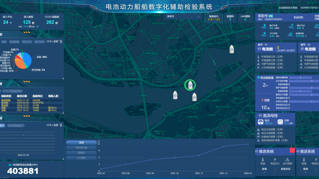Toggle the LNG燃料 chart filter

tap(81, 158)
